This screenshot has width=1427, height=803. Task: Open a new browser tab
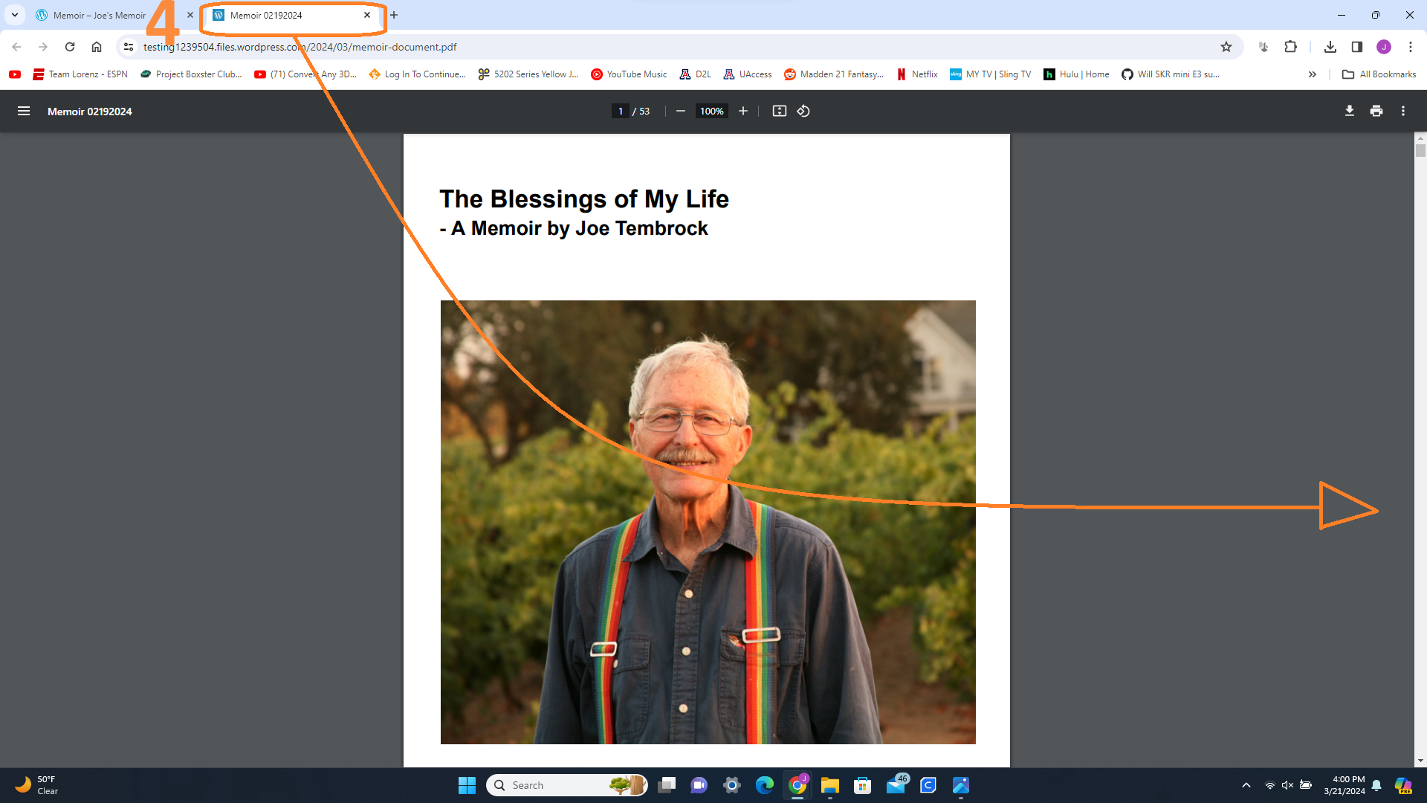(x=394, y=15)
